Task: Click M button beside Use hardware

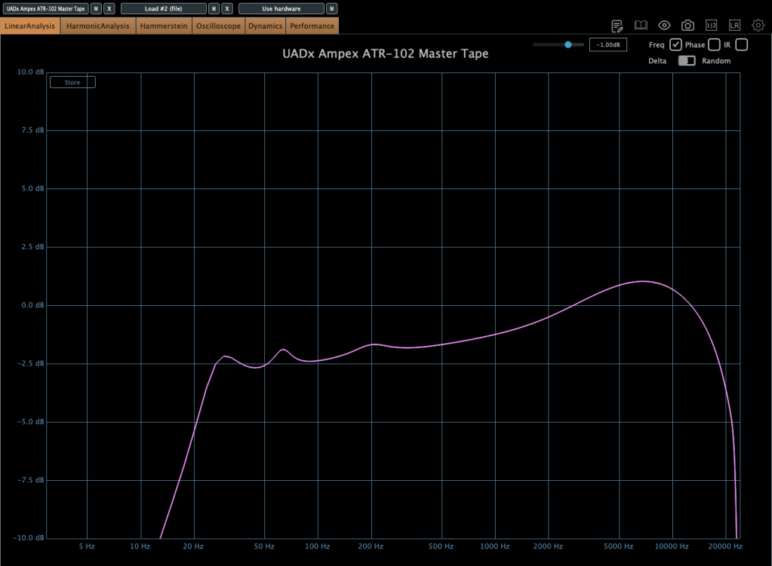Action: (332, 8)
